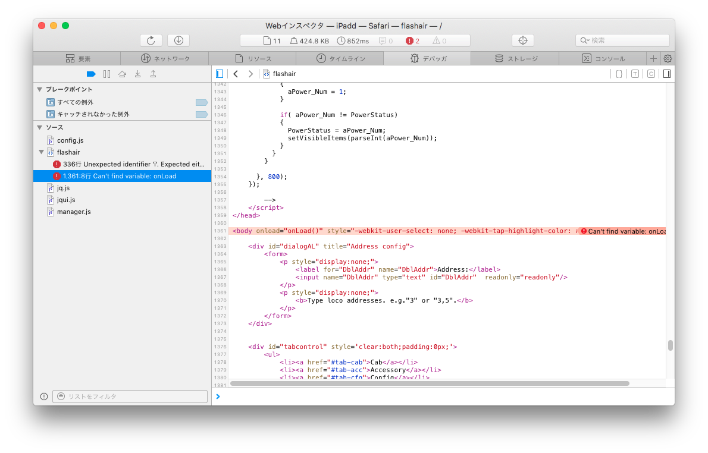Open jq.js source file
Image resolution: width=708 pixels, height=453 pixels.
coord(123,188)
